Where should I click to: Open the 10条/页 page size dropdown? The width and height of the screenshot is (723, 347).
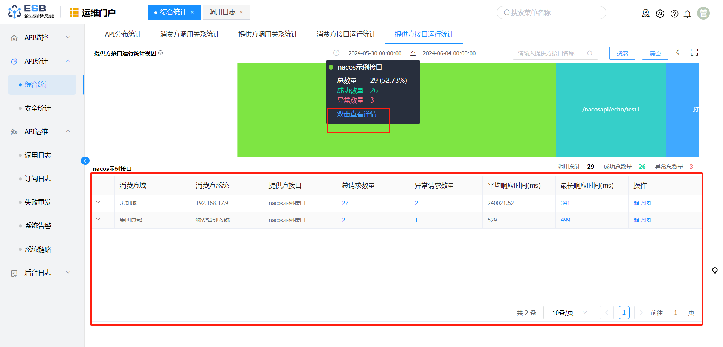(566, 313)
